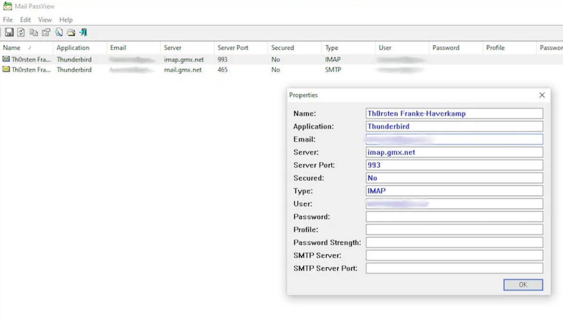Image resolution: width=563 pixels, height=317 pixels.
Task: Refresh the accounts list via the refresh icon
Action: [20, 32]
